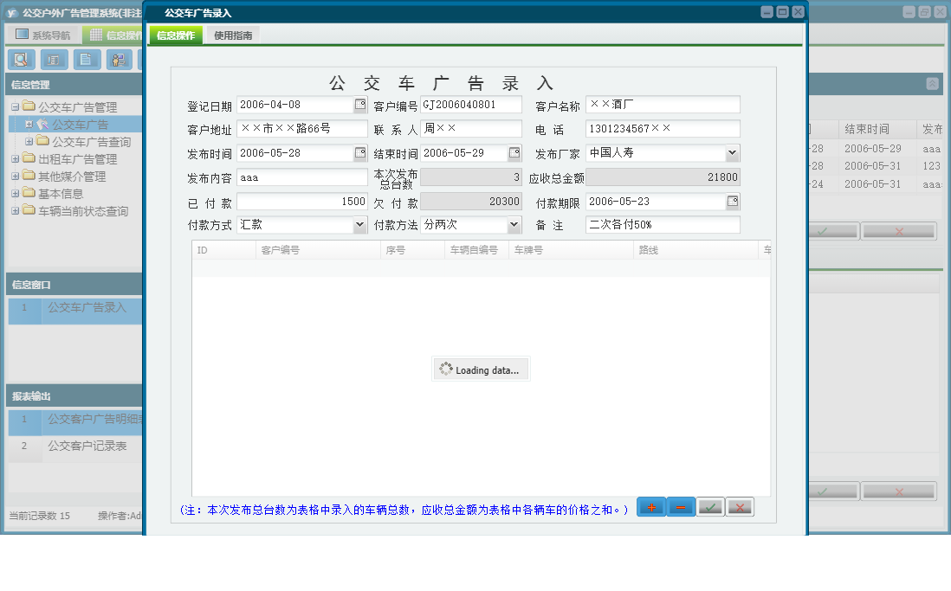Click the 系统导航 monitor icon tab
This screenshot has height=591, width=951.
coord(22,35)
